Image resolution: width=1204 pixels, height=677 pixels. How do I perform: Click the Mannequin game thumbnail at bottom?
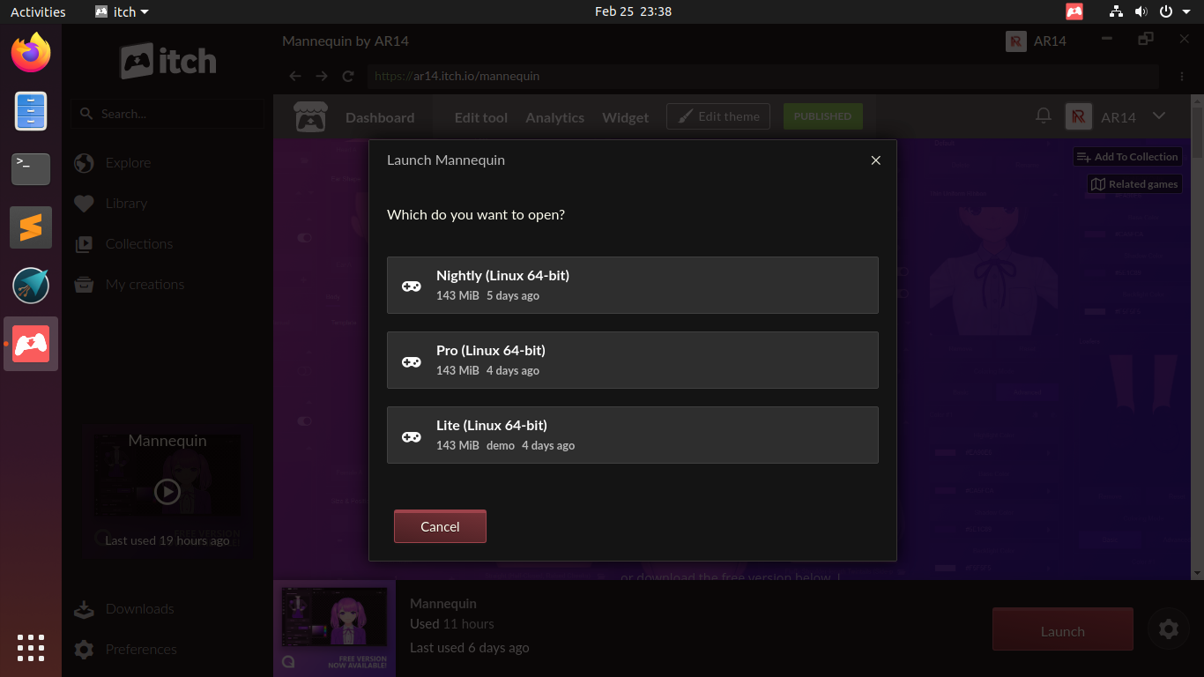coord(335,629)
